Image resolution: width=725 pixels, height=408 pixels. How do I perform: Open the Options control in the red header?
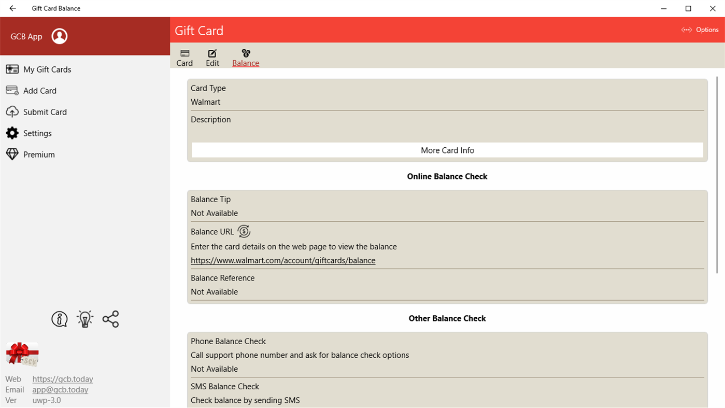[699, 30]
